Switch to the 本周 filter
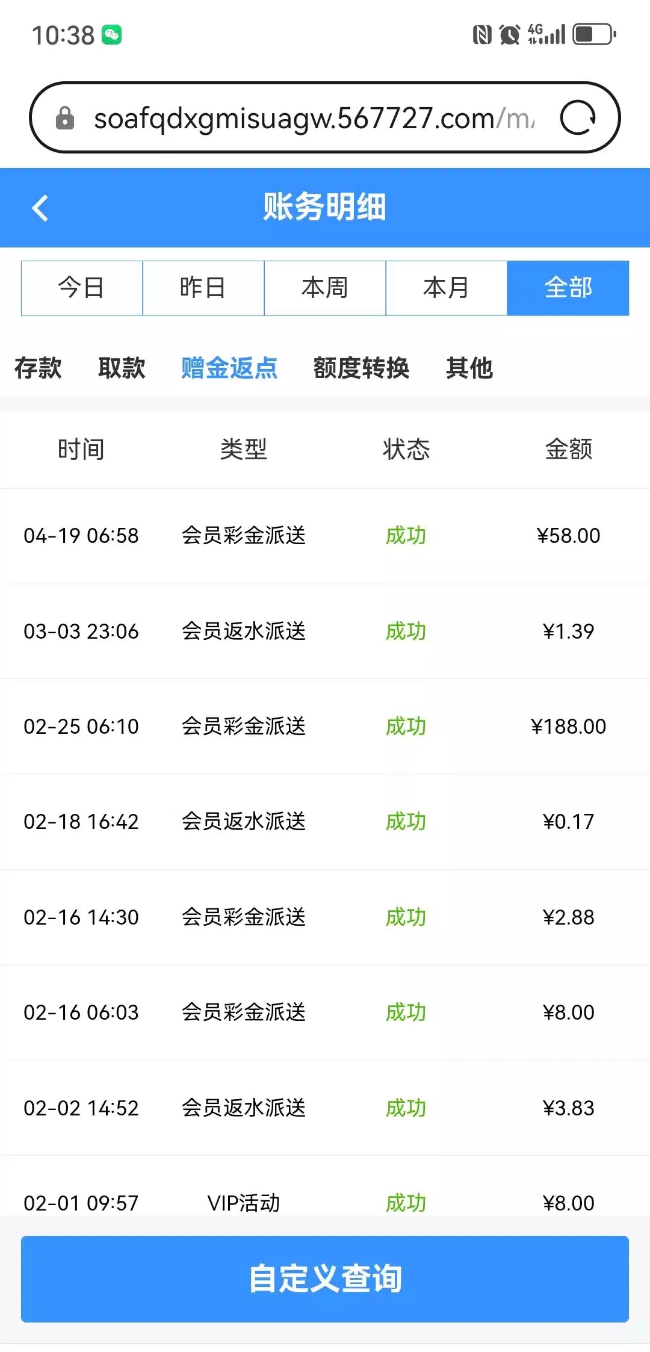 (x=325, y=288)
